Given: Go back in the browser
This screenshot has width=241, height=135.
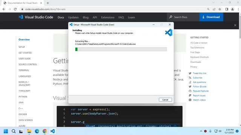Looking at the screenshot, I should tap(4, 9).
